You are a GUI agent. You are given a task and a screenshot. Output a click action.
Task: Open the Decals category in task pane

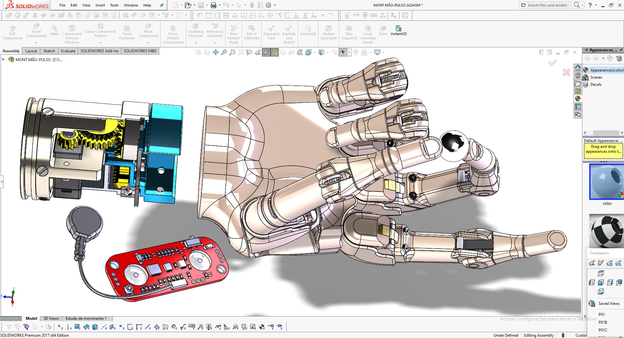pyautogui.click(x=596, y=84)
